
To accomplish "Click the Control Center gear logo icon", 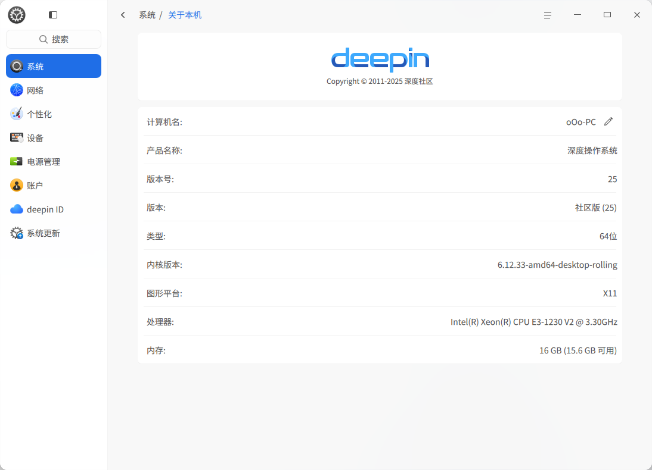I will pyautogui.click(x=17, y=15).
